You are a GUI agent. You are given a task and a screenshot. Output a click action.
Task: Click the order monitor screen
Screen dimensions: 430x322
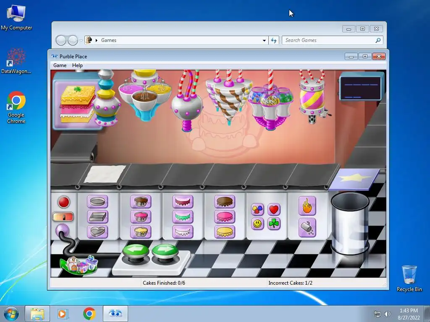point(360,88)
